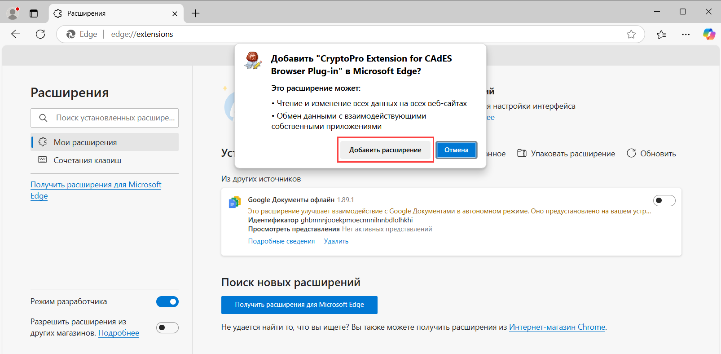Click the browser back arrow
Image resolution: width=721 pixels, height=354 pixels.
tap(16, 34)
